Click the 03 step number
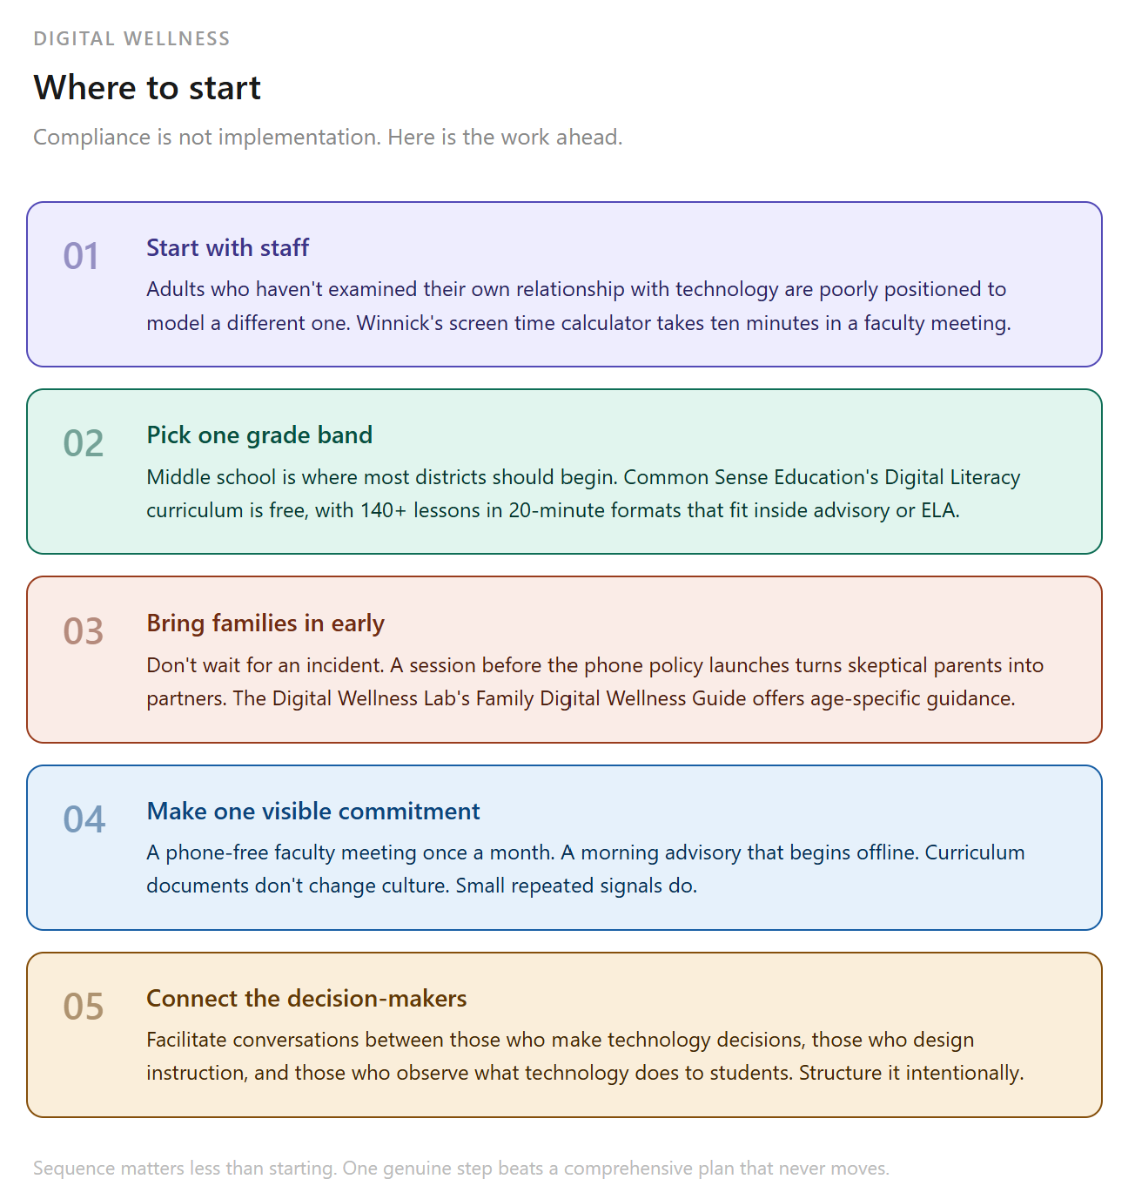 click(84, 631)
